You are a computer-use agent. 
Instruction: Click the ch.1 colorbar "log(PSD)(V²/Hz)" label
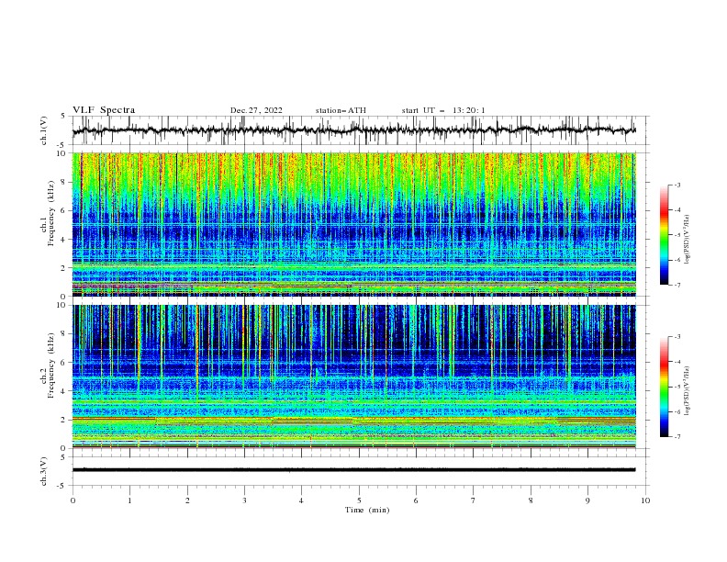click(688, 240)
